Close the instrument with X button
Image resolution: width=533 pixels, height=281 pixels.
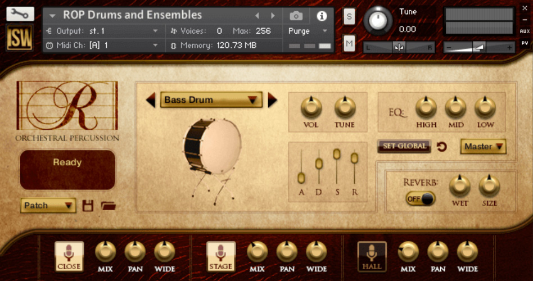[525, 8]
